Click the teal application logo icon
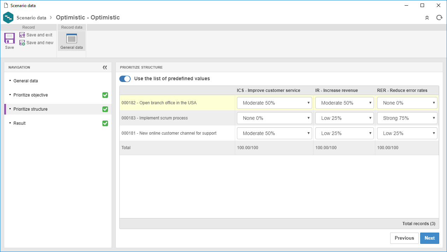This screenshot has width=447, height=252. [8, 17]
